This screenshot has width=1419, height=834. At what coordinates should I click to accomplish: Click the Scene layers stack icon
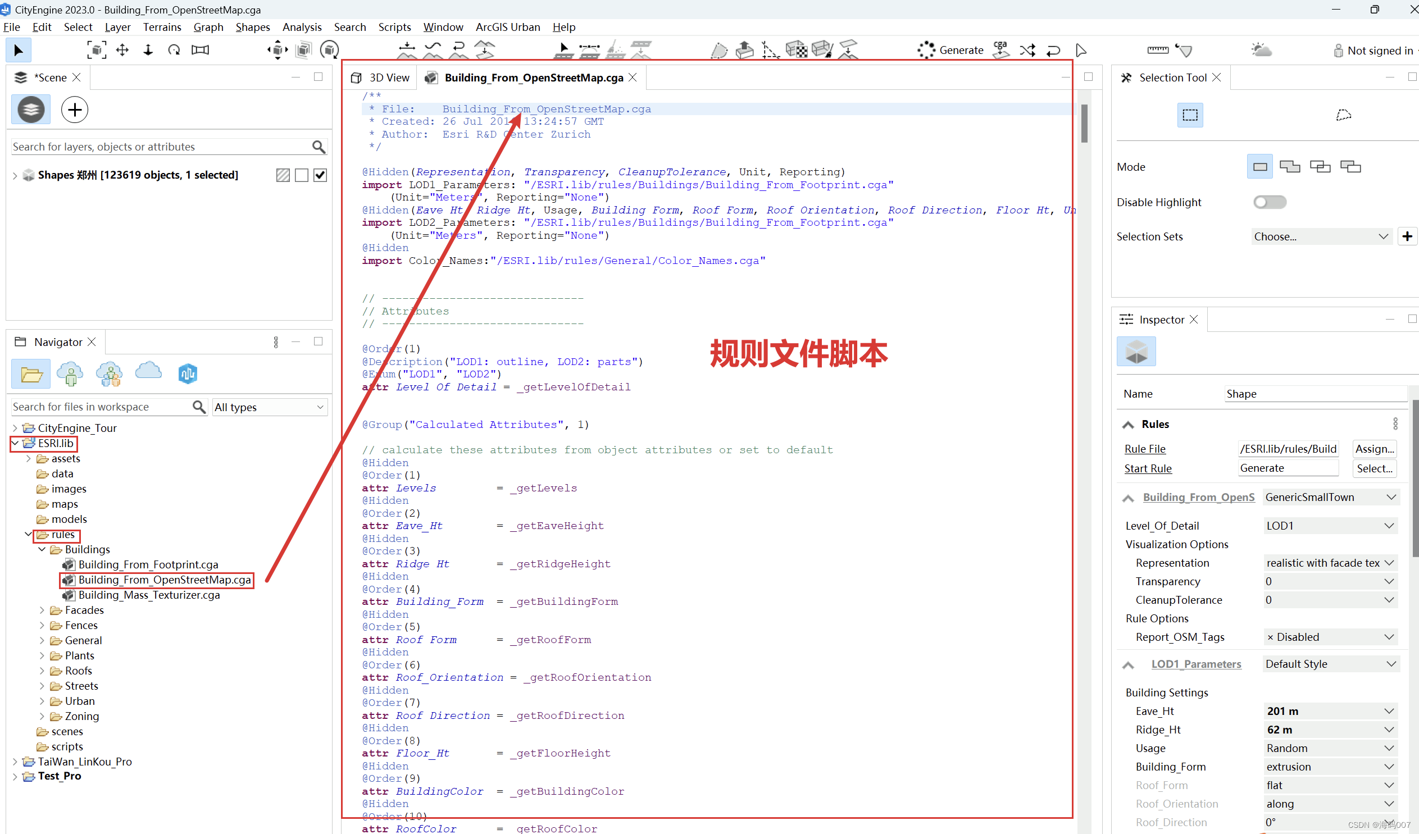pyautogui.click(x=31, y=110)
